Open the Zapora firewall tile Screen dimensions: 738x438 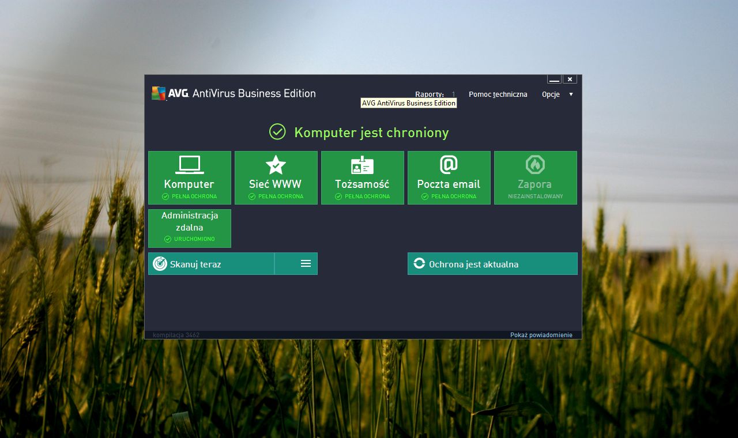536,178
